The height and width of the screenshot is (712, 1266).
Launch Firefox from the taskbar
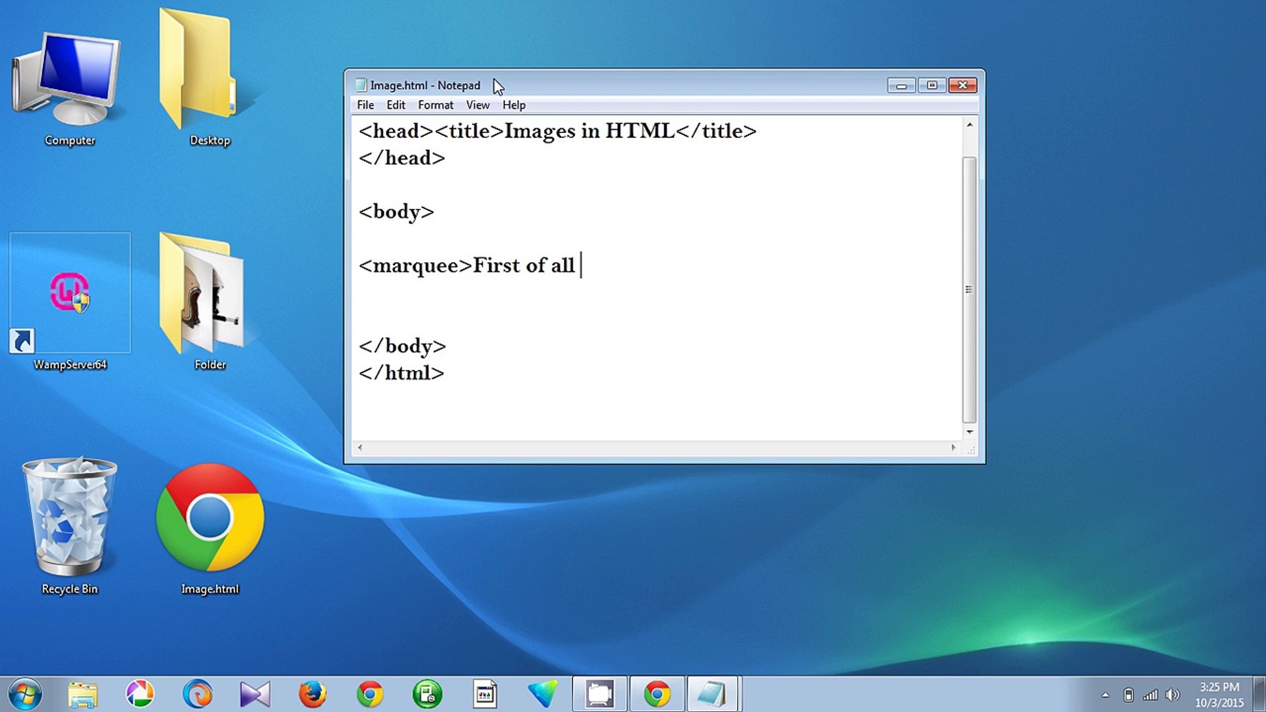[313, 694]
